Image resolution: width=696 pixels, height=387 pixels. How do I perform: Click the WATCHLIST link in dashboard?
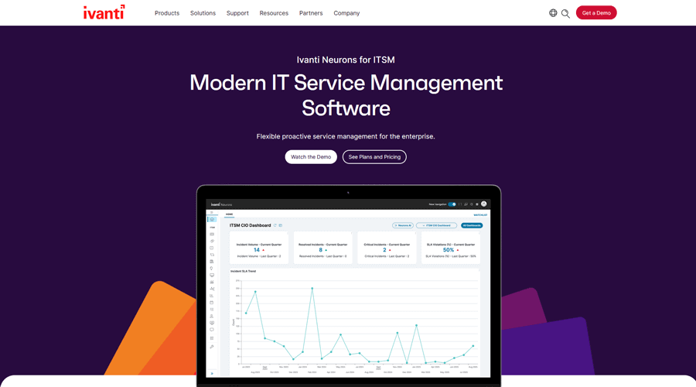(x=480, y=215)
